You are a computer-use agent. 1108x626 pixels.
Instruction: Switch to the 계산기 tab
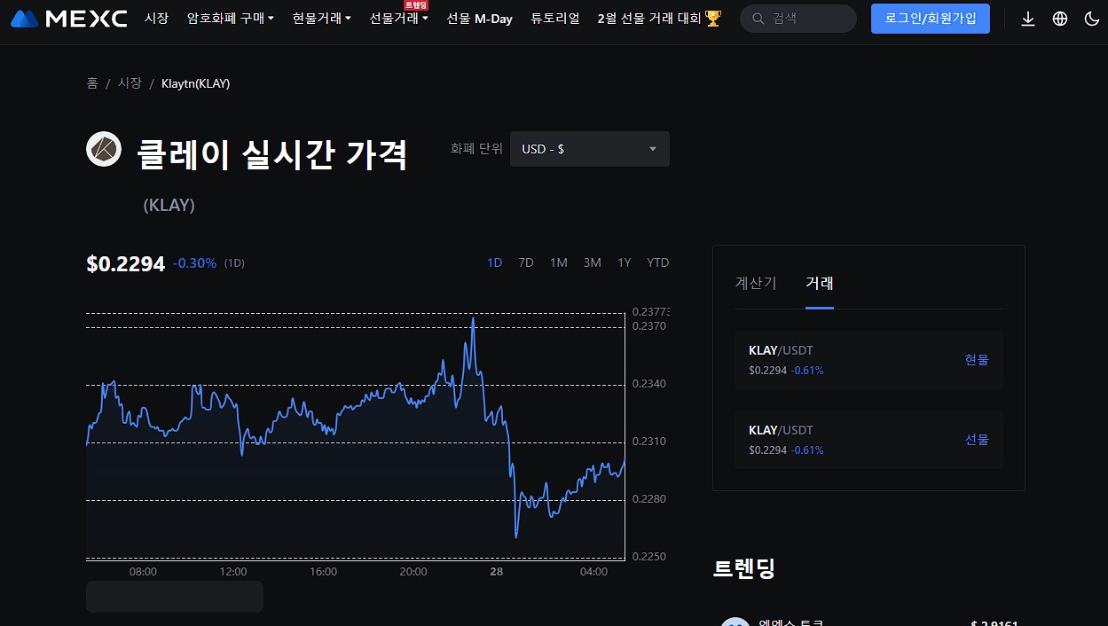pyautogui.click(x=756, y=284)
